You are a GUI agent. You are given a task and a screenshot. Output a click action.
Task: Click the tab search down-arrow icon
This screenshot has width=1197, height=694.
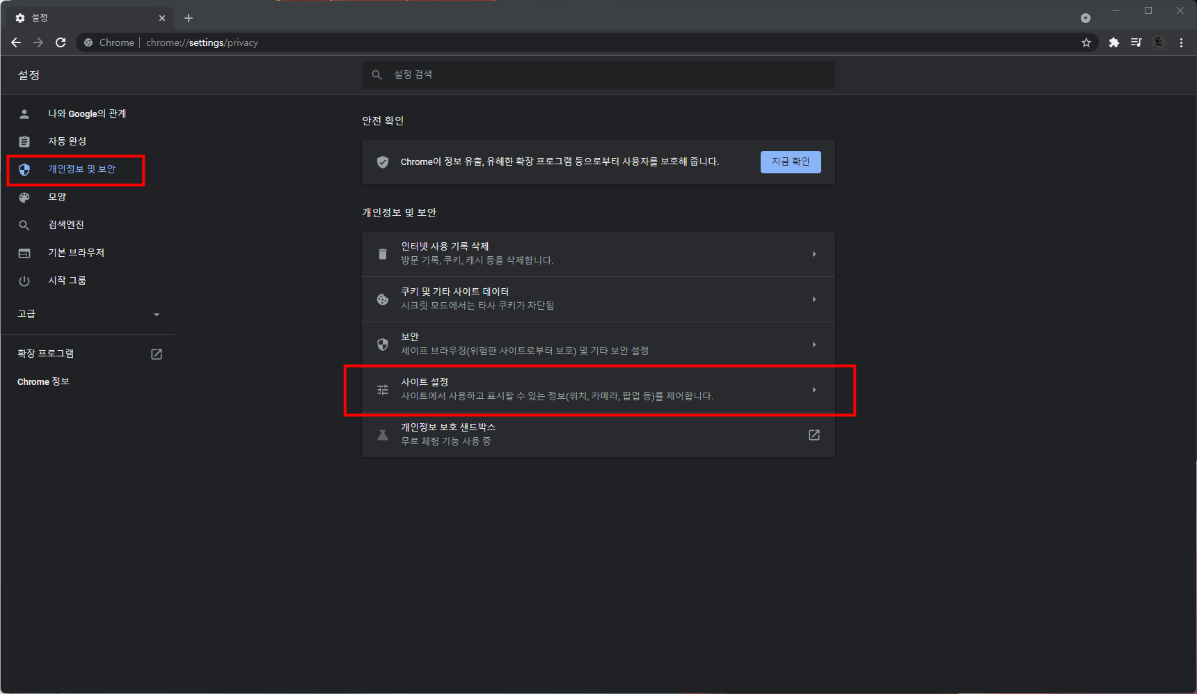coord(1085,18)
